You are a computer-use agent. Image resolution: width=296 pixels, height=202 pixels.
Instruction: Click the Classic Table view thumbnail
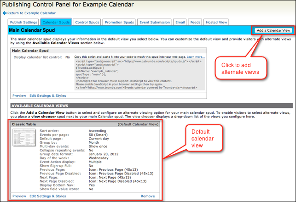(x=24, y=138)
